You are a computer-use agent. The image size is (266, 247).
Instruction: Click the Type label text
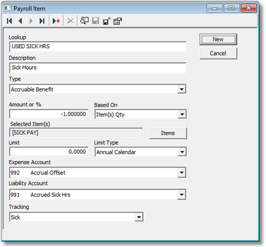pyautogui.click(x=15, y=79)
